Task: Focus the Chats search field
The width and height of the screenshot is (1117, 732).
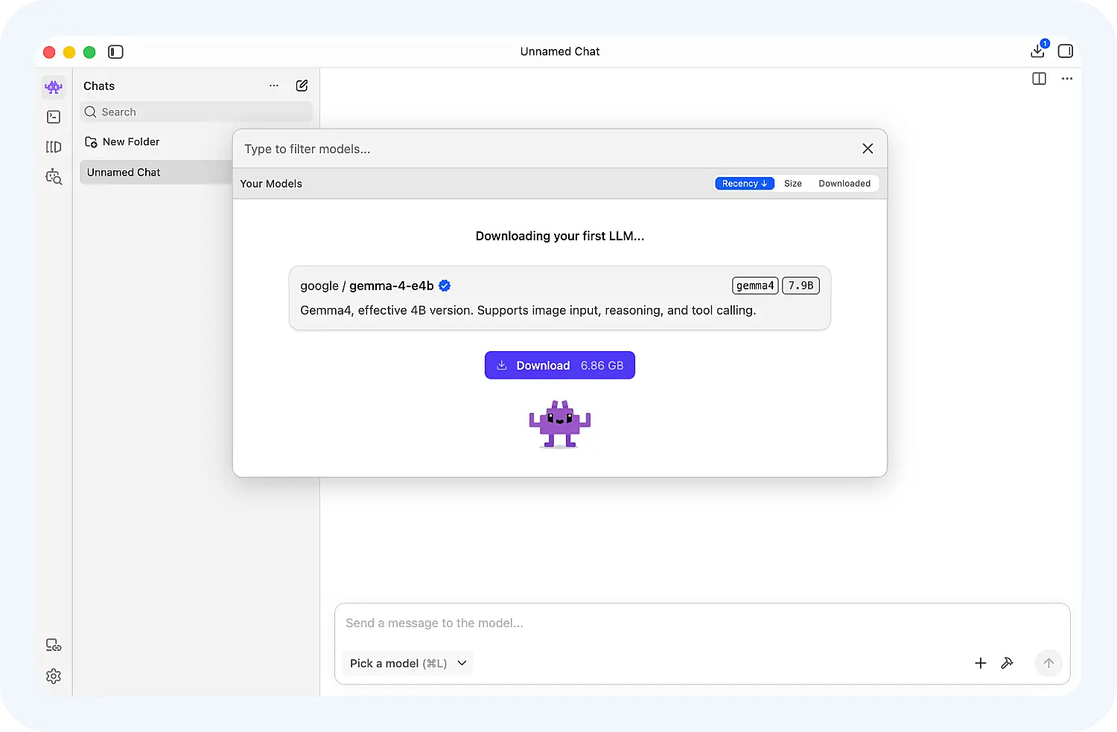Action: point(196,112)
